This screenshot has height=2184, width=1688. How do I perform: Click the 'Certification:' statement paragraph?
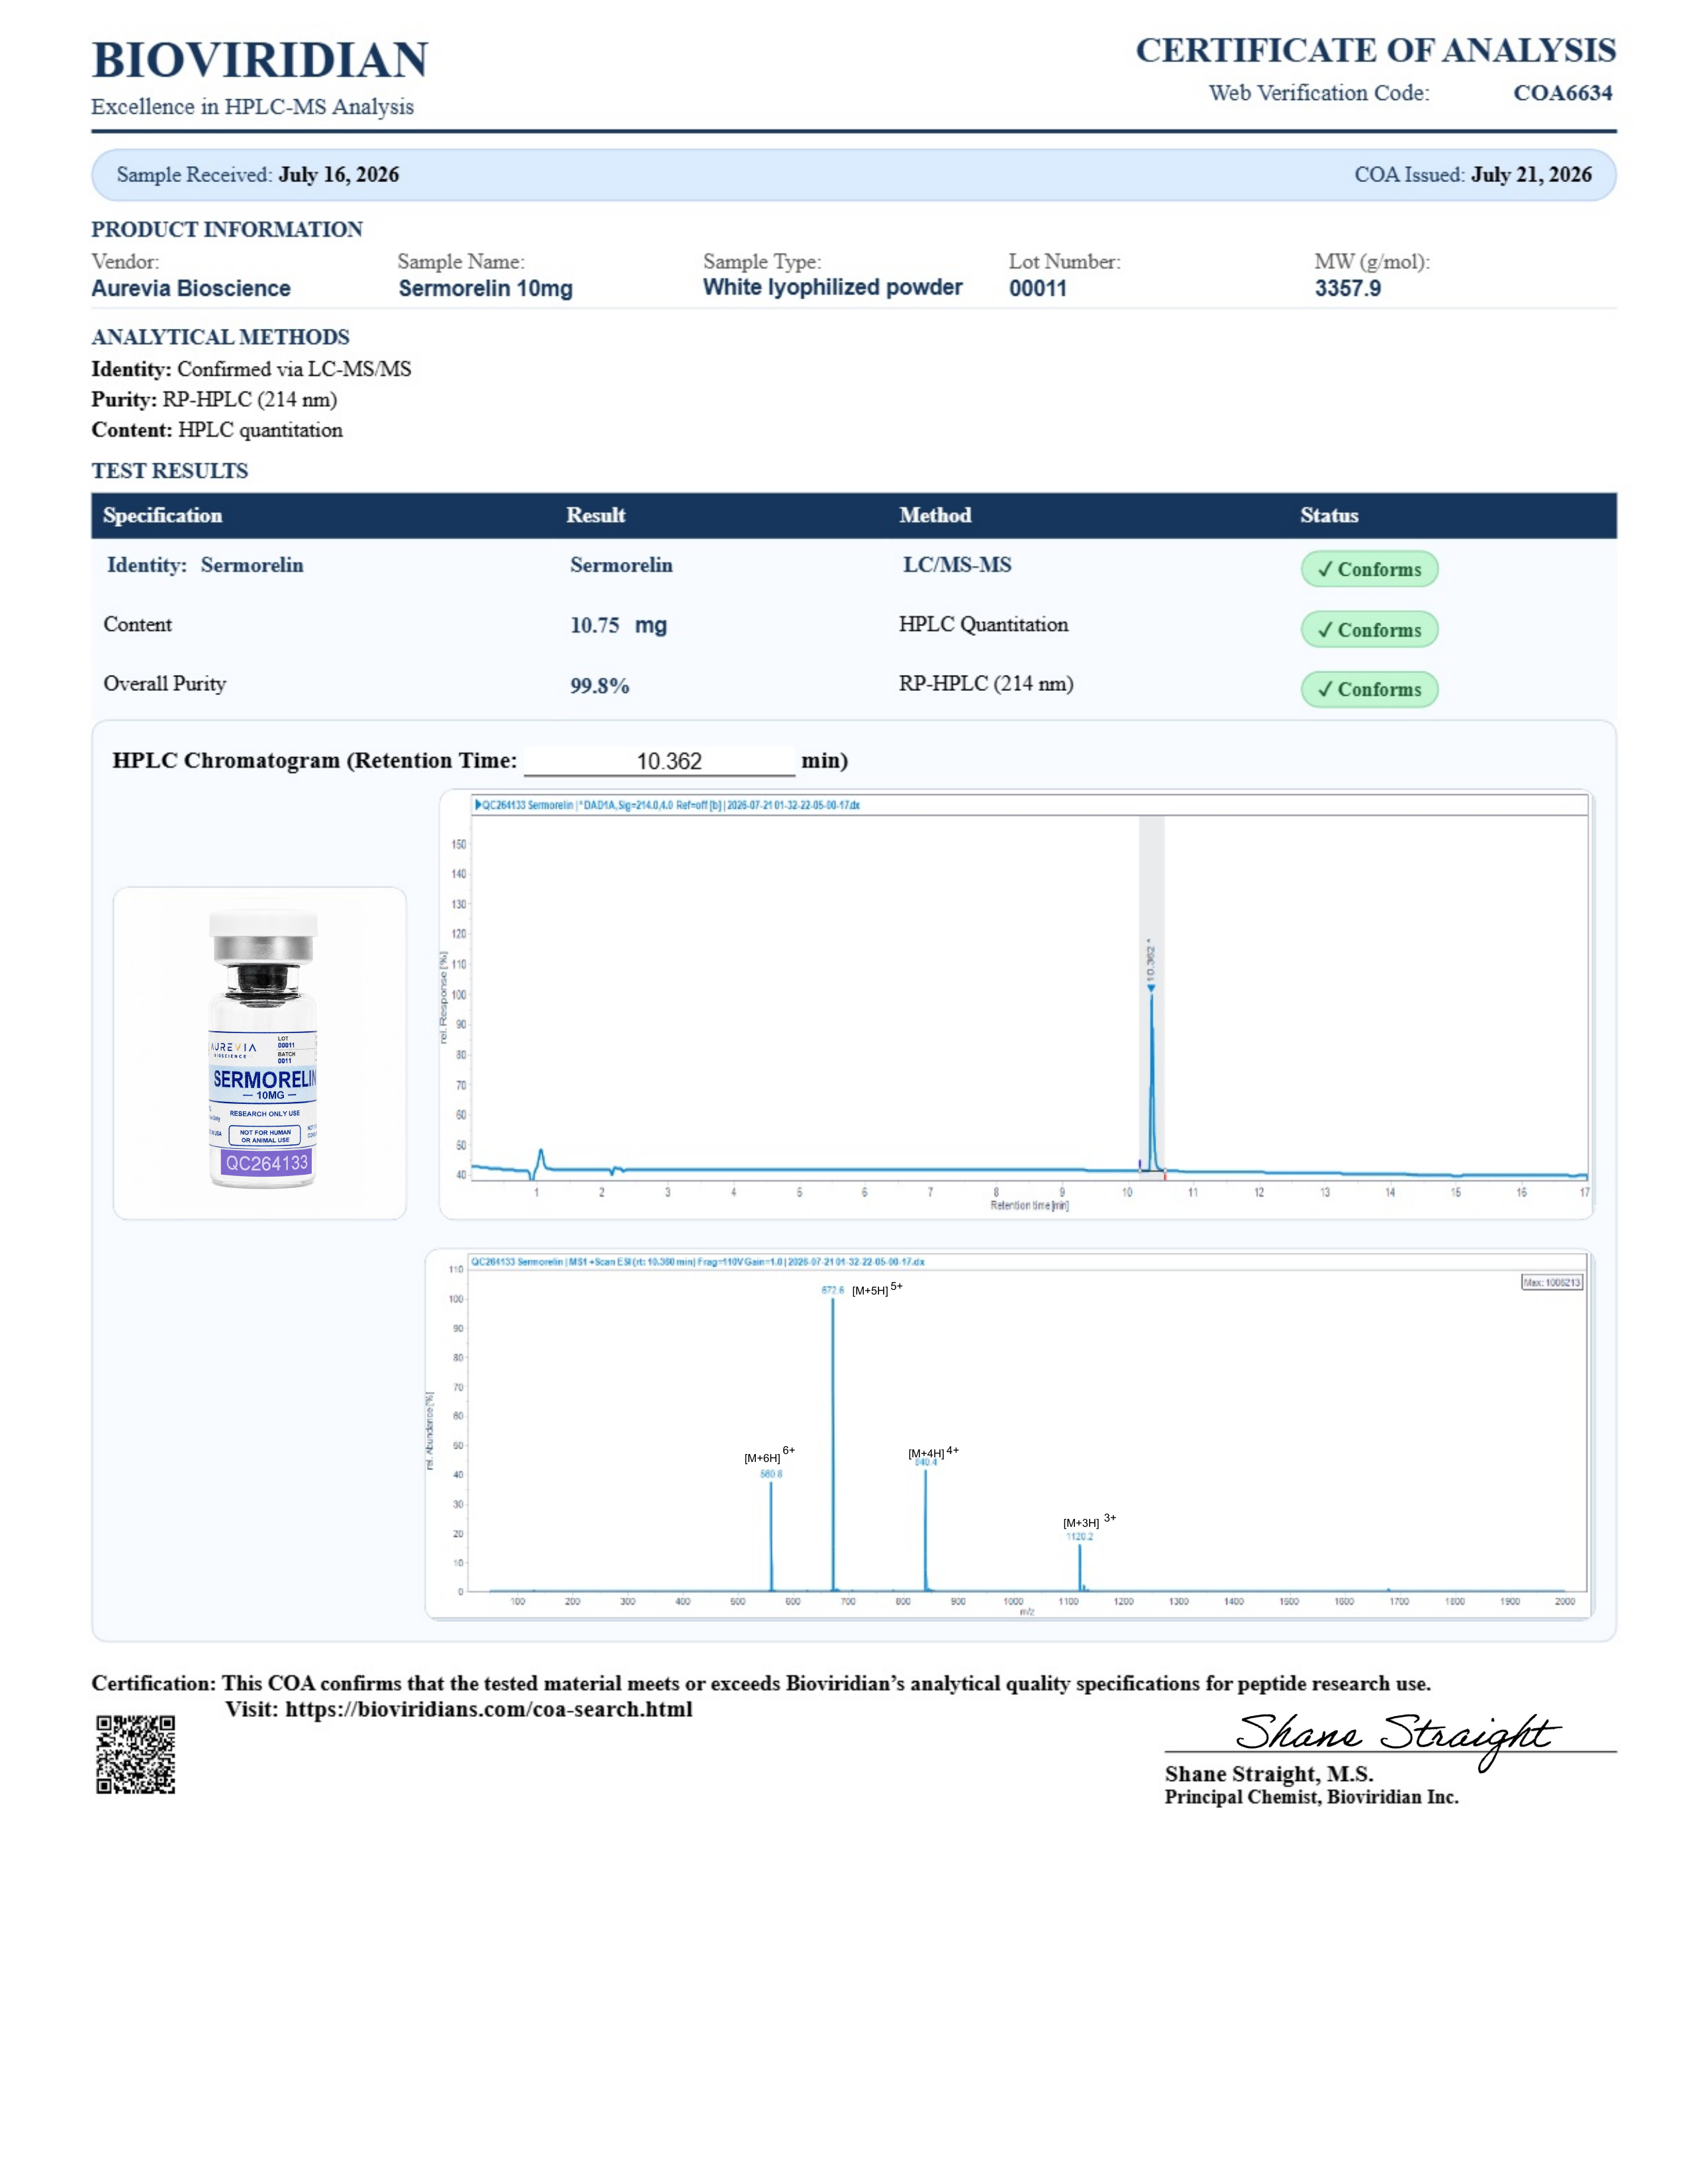pyautogui.click(x=761, y=1683)
